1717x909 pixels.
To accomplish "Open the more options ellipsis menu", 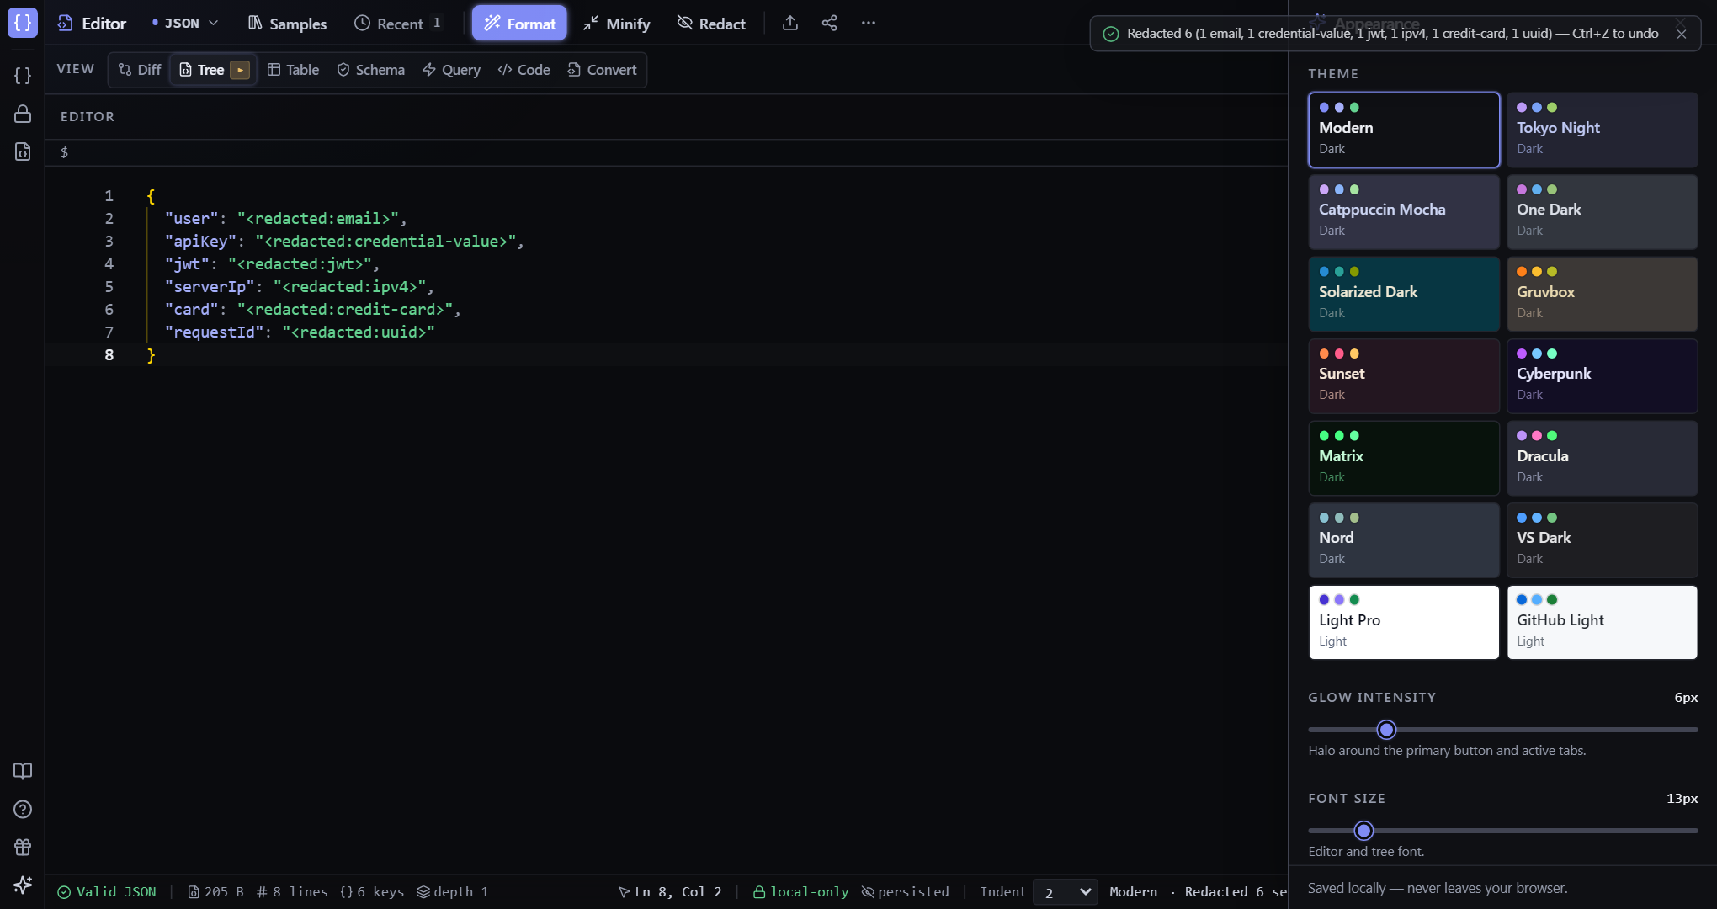I will click(x=869, y=24).
